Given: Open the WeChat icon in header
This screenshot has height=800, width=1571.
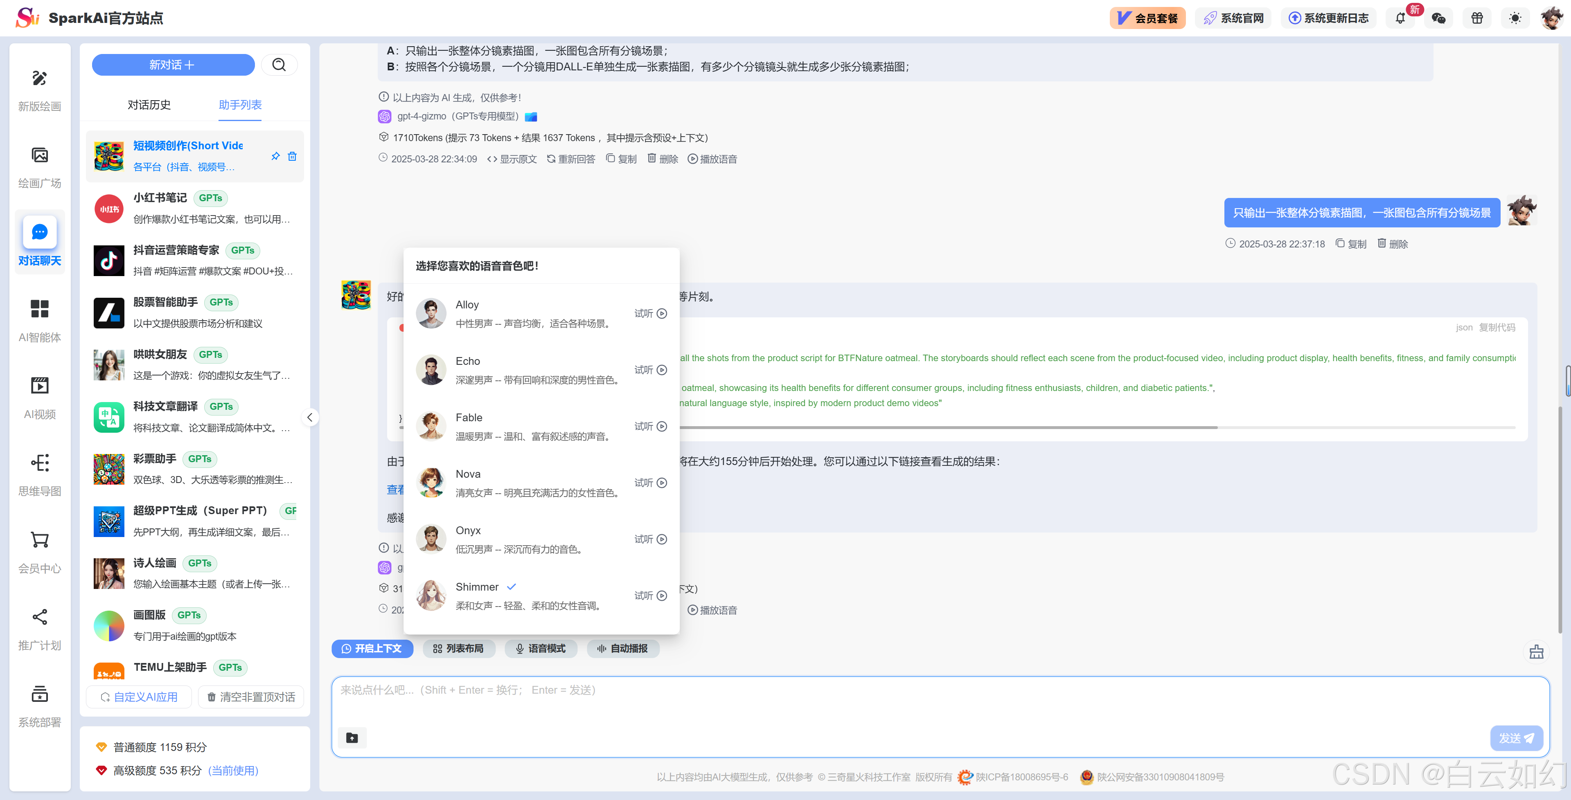Looking at the screenshot, I should click(x=1438, y=18).
